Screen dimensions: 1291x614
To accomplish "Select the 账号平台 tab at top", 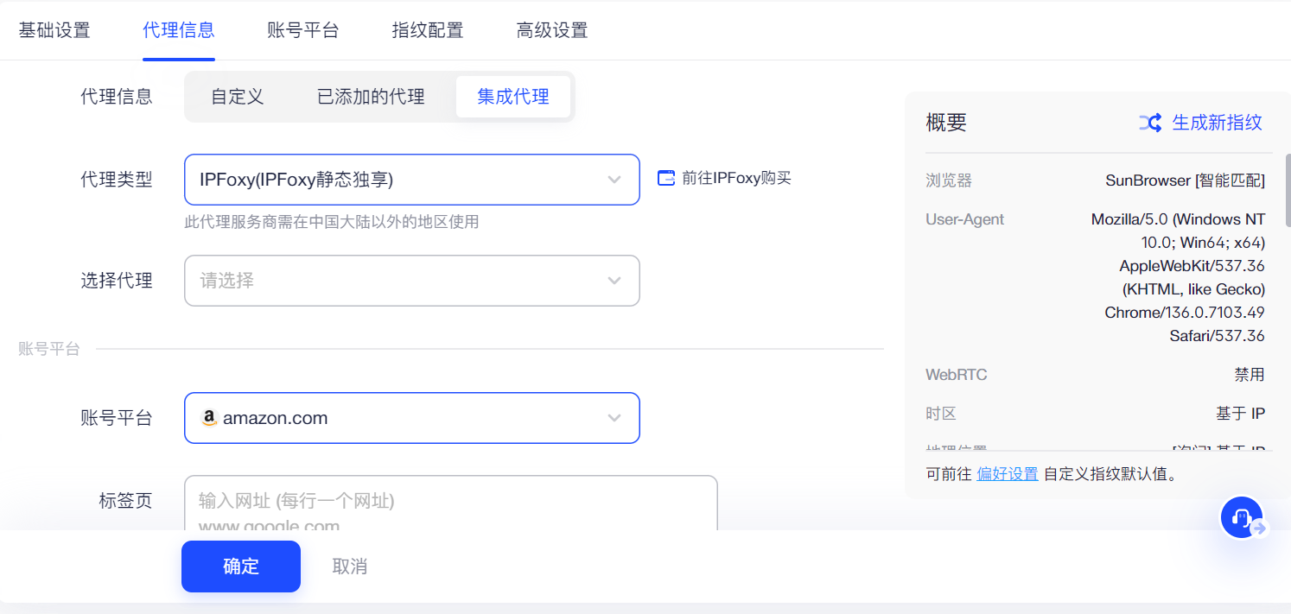I will 302,28.
